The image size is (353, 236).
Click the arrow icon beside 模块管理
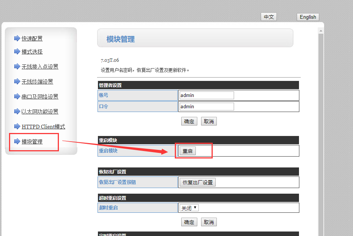[x=17, y=141]
